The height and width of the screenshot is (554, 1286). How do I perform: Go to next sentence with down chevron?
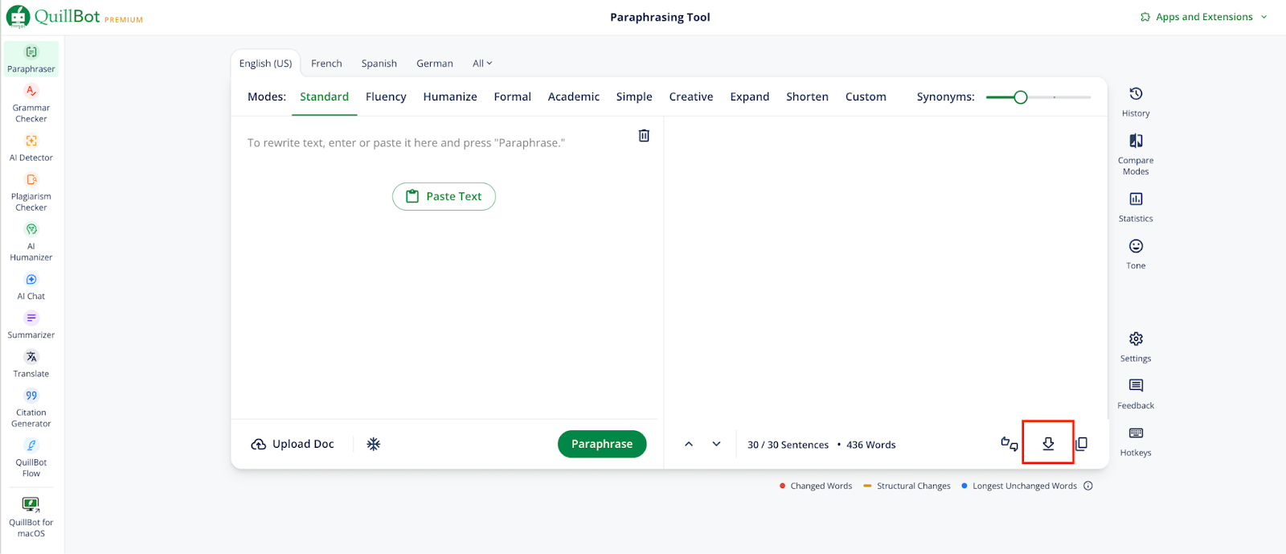click(716, 444)
